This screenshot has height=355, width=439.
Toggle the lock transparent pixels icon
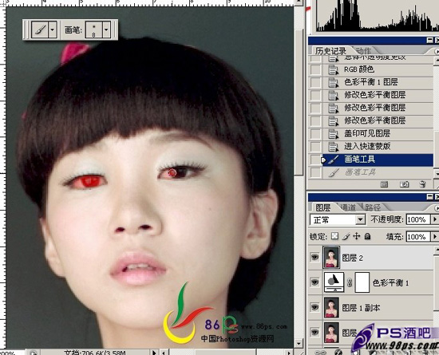point(334,236)
